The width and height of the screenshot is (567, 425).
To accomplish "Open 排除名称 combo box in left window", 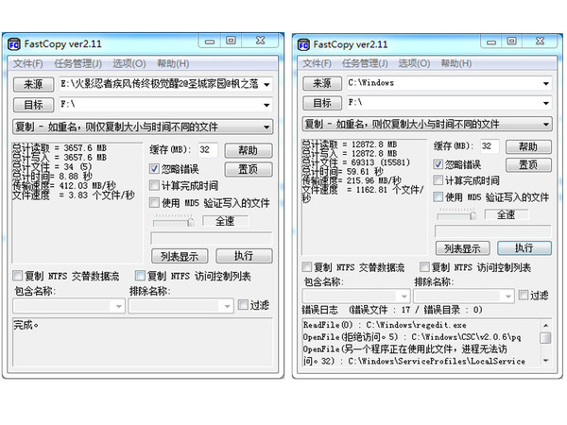I will [x=180, y=306].
